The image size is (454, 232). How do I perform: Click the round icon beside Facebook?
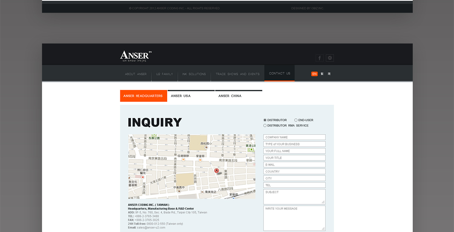point(330,58)
